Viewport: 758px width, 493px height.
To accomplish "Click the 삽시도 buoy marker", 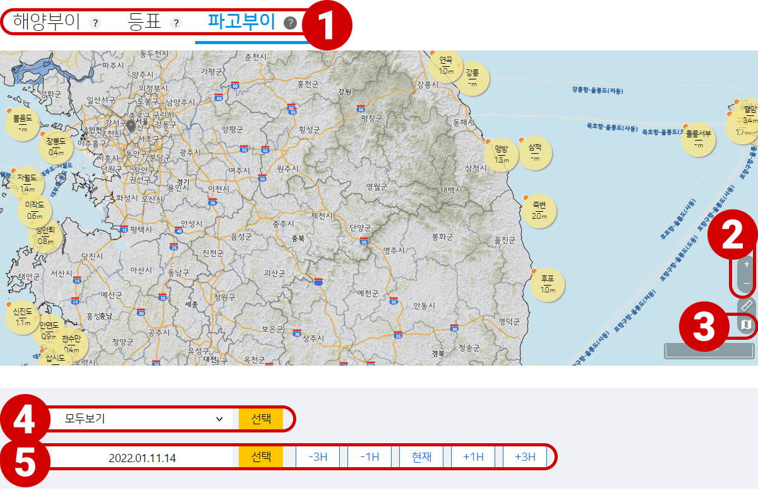I will coord(55,358).
